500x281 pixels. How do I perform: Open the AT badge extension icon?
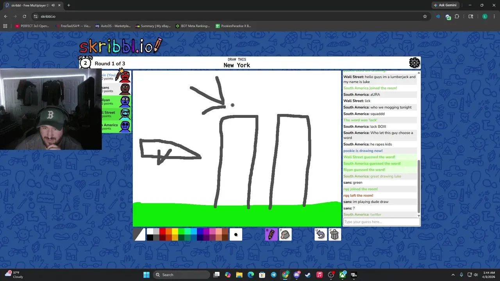coord(448,17)
